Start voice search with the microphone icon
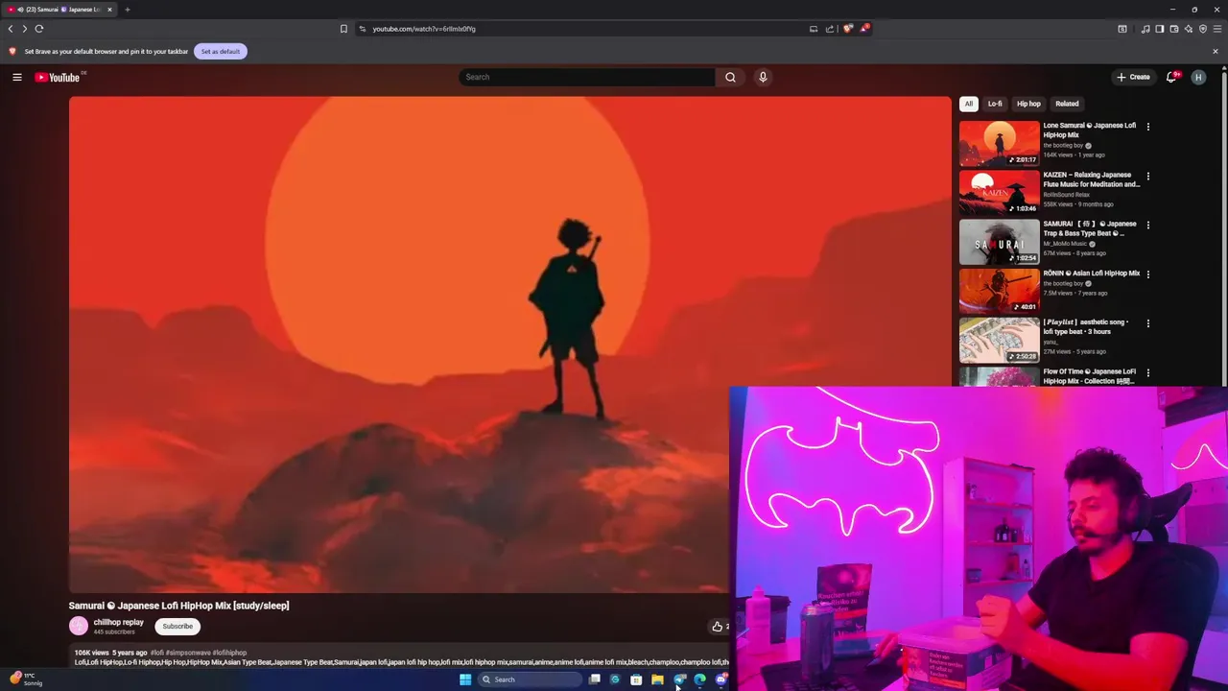Viewport: 1228px width, 691px height. (x=763, y=77)
